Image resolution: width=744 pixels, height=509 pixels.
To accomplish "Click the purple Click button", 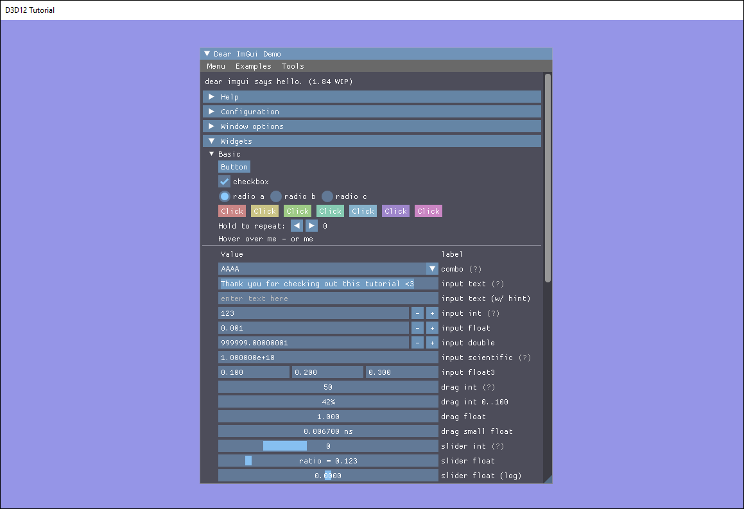I will pyautogui.click(x=395, y=211).
